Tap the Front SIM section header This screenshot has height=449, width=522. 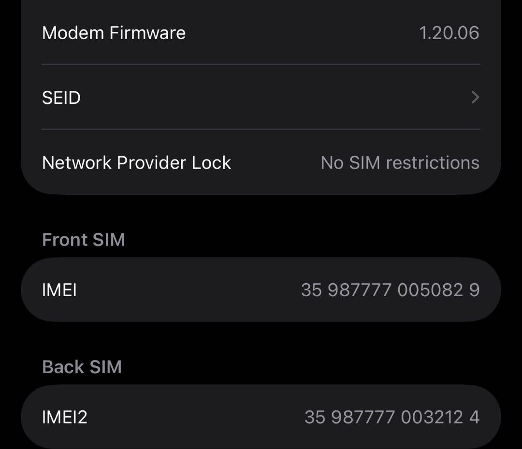tap(83, 239)
